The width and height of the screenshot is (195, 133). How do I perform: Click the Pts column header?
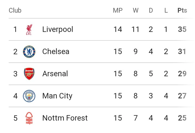click(x=182, y=11)
